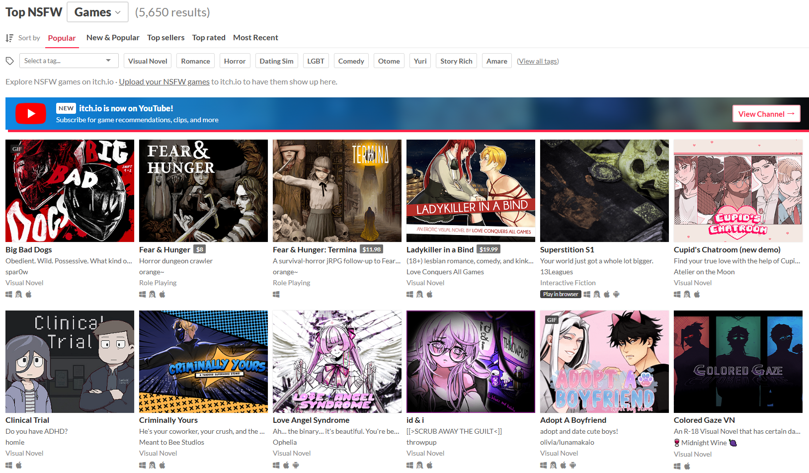Click the $19.99 price tag
809x473 pixels.
coord(488,249)
